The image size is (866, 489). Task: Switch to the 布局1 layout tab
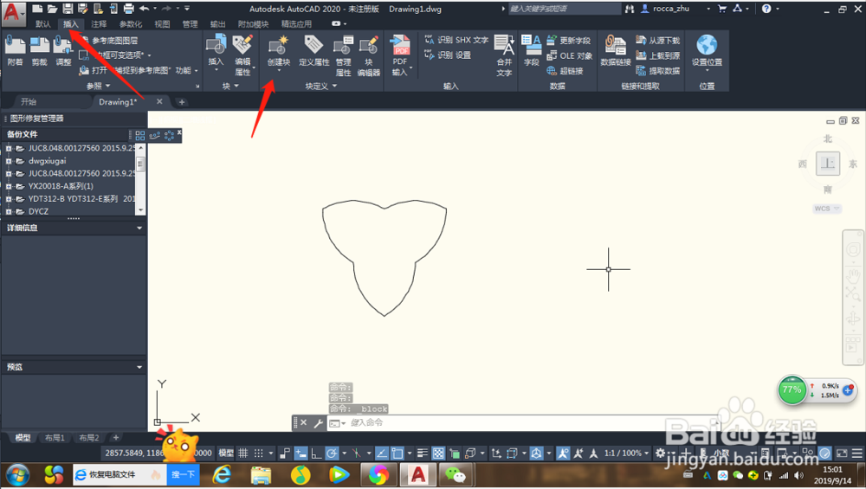[x=55, y=438]
